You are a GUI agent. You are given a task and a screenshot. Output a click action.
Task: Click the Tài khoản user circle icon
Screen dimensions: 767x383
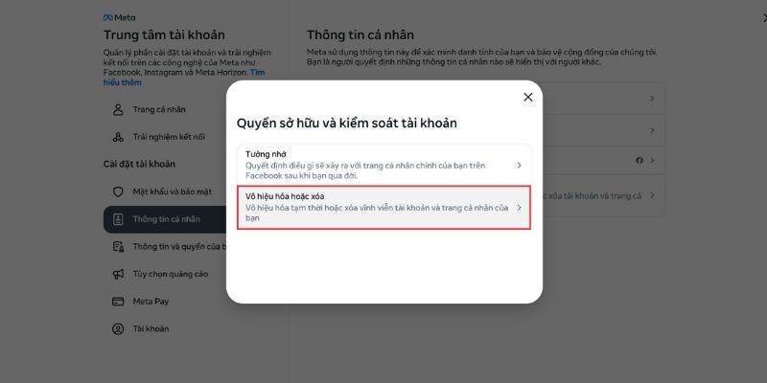pos(118,328)
